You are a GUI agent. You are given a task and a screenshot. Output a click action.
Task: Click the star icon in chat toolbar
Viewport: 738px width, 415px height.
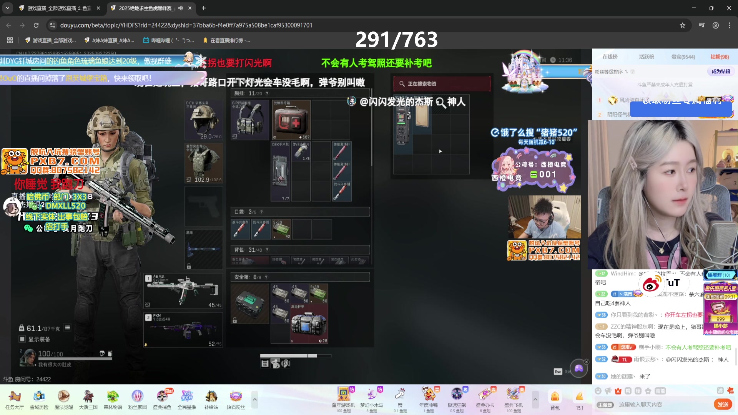[648, 391]
